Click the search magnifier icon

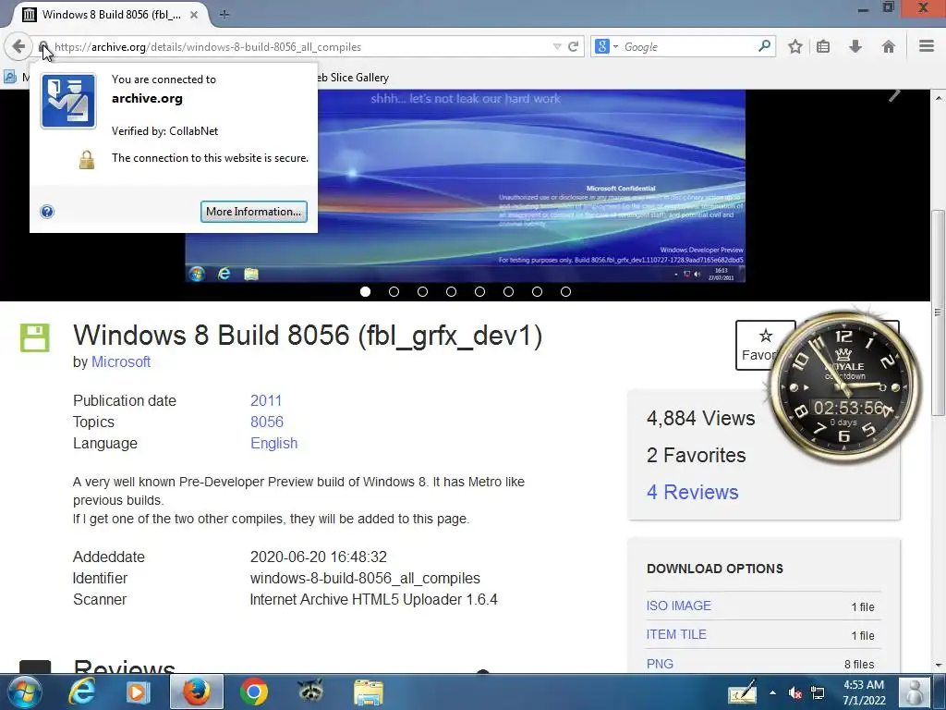tap(764, 46)
